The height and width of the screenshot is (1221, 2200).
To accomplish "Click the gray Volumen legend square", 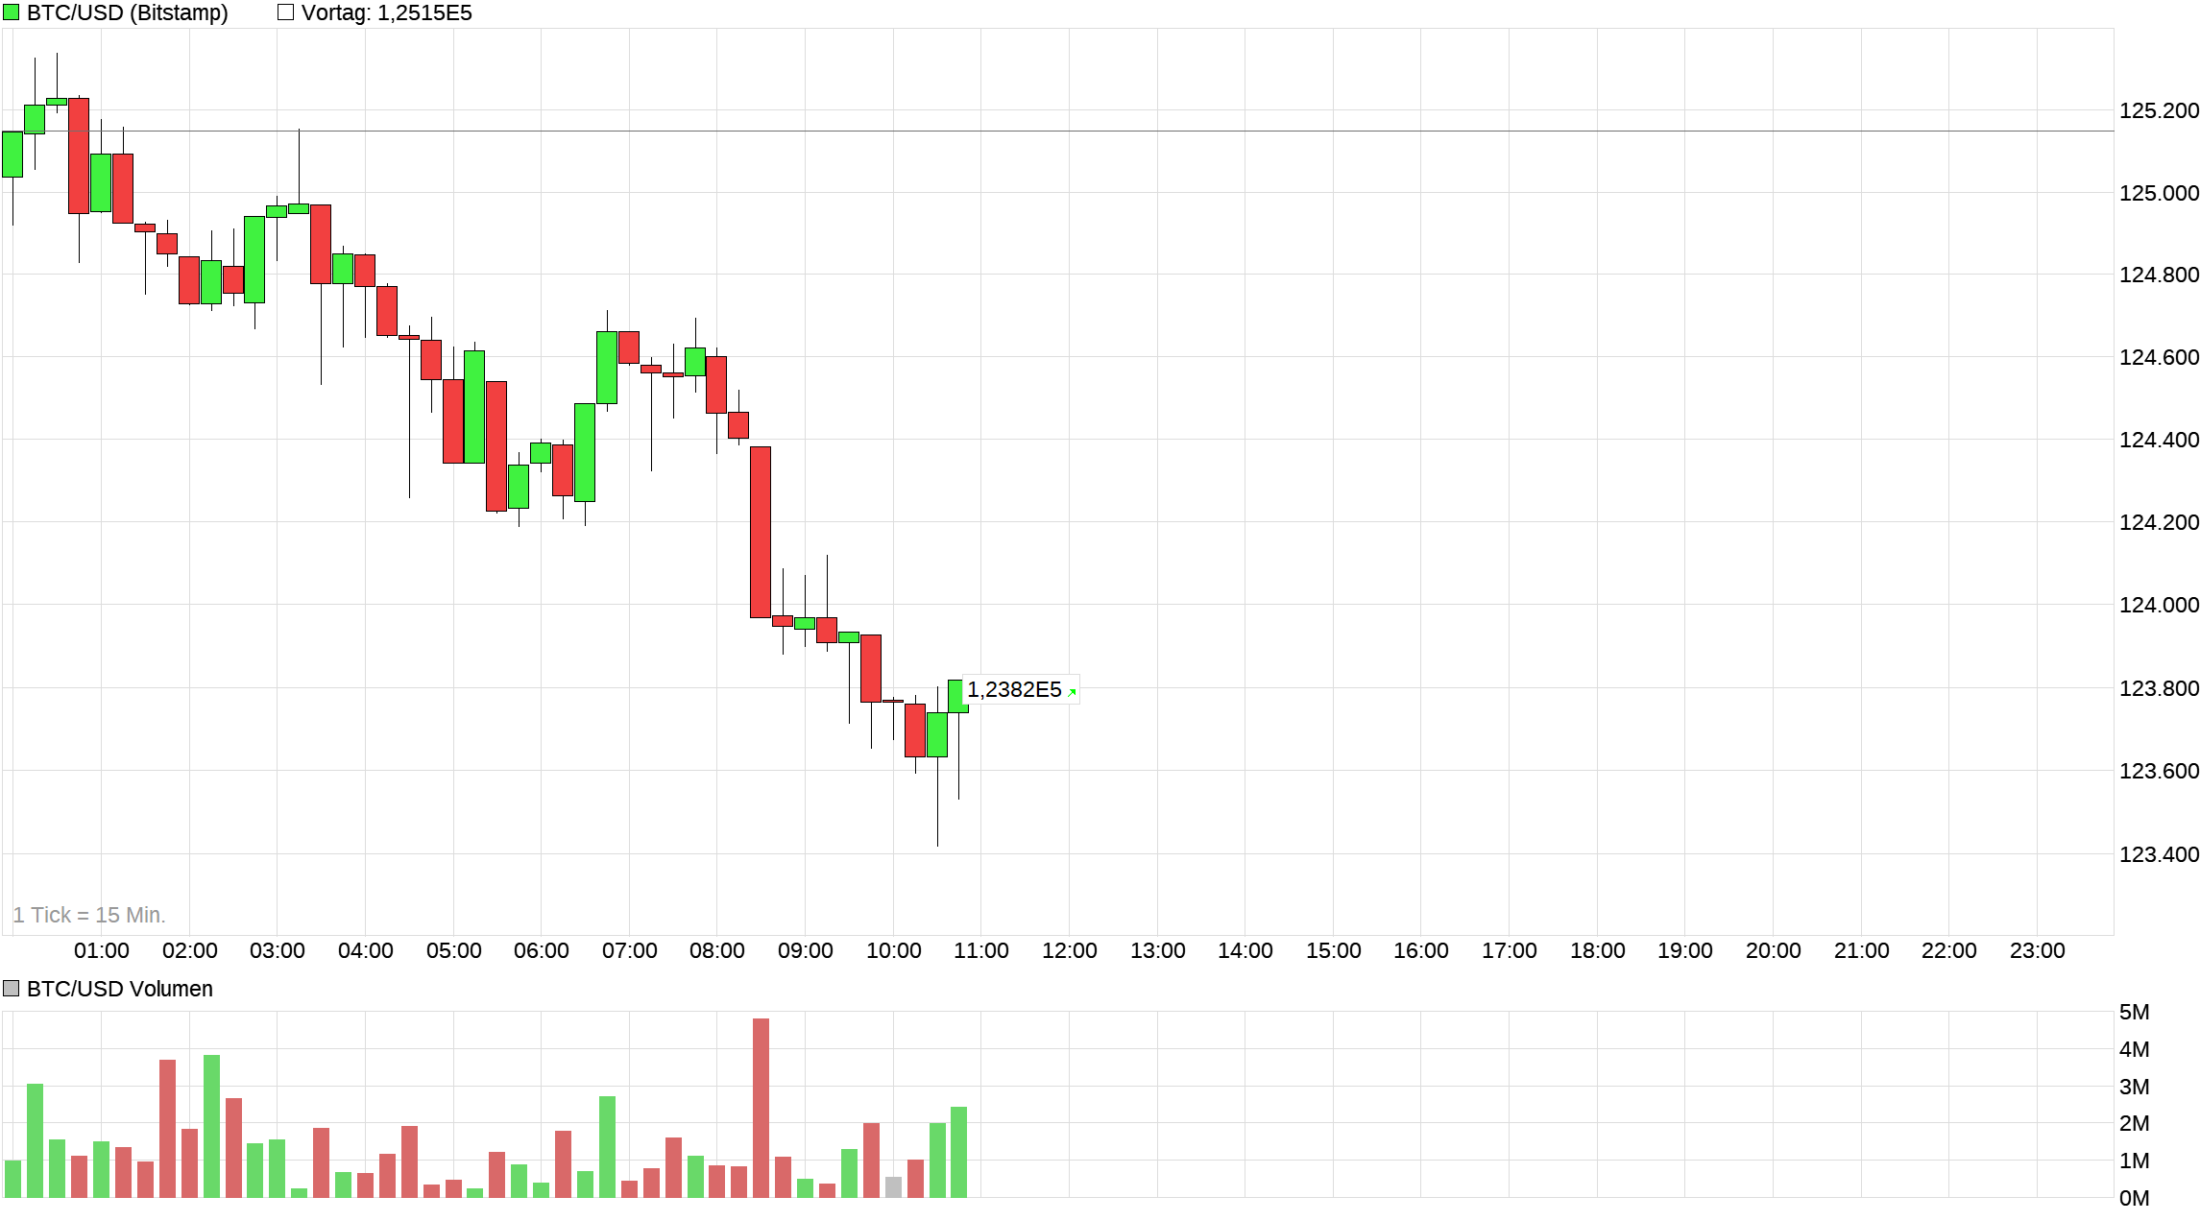I will [x=12, y=989].
